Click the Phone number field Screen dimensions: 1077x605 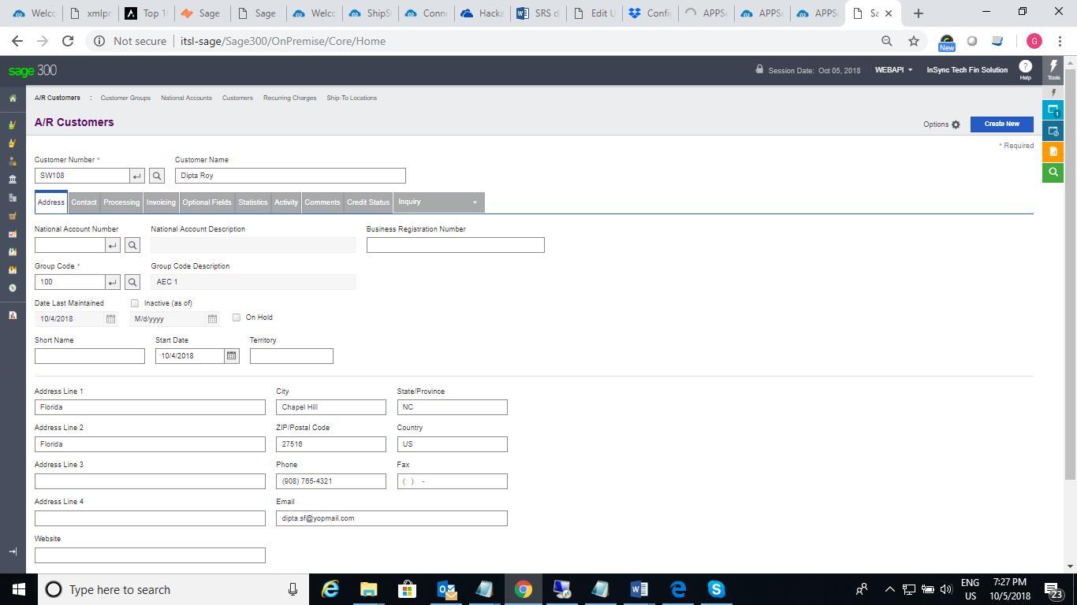[331, 481]
